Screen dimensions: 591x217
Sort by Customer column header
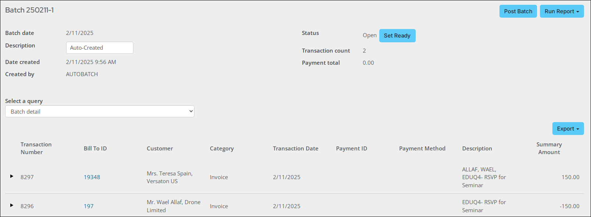point(160,149)
